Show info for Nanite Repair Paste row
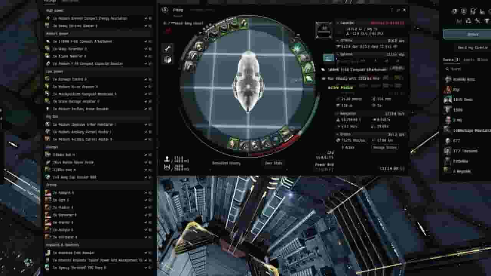This screenshot has width=491, height=276. (x=150, y=162)
